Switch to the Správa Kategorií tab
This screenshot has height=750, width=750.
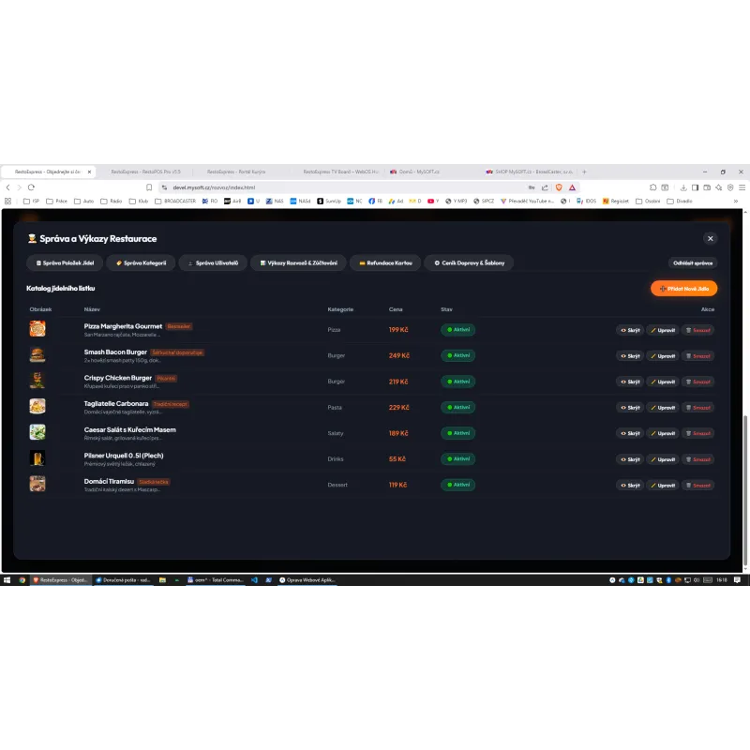(x=142, y=262)
